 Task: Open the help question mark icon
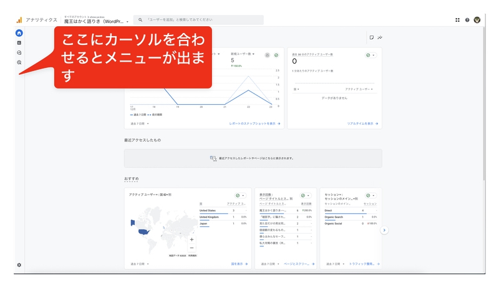(x=467, y=20)
